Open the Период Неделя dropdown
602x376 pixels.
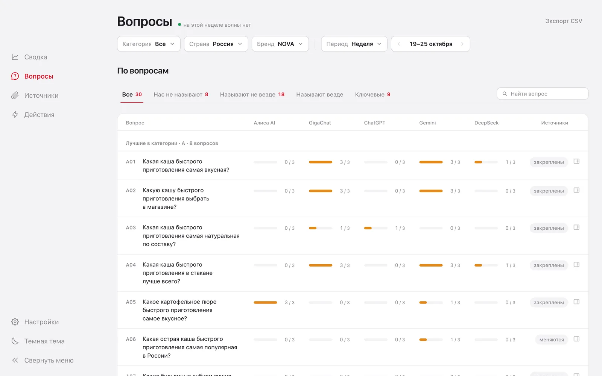click(x=354, y=44)
